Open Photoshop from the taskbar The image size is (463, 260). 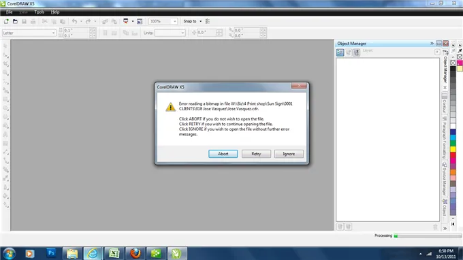[51, 253]
